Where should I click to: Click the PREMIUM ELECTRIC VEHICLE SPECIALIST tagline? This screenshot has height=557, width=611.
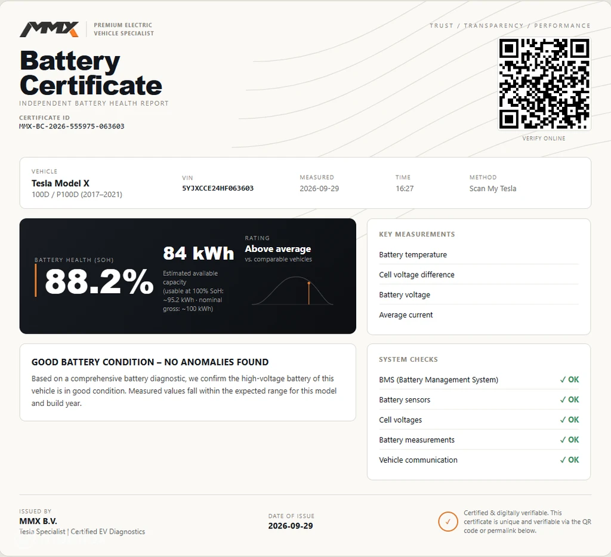pyautogui.click(x=124, y=29)
